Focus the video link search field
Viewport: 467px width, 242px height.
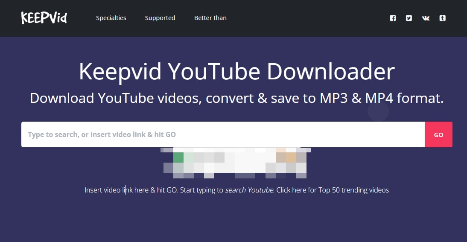click(x=223, y=134)
